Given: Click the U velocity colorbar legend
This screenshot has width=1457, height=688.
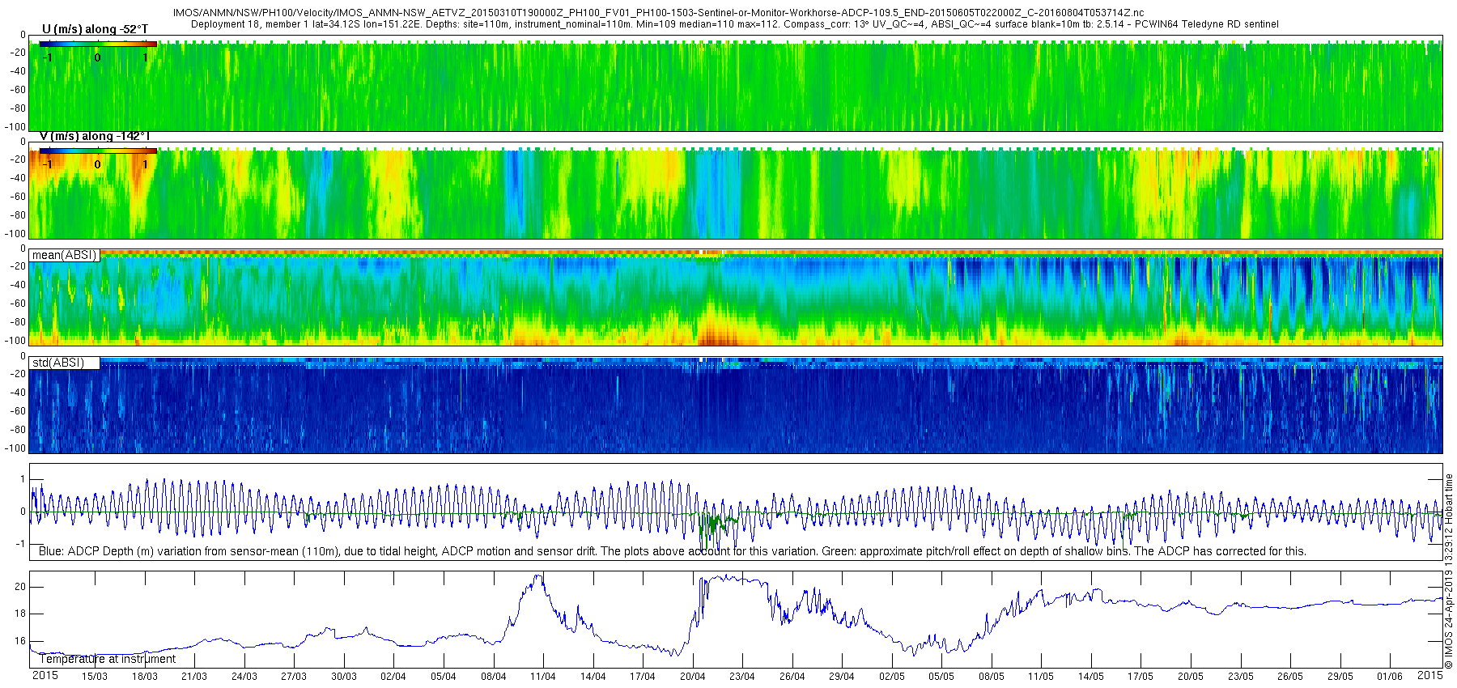Looking at the screenshot, I should click(98, 45).
